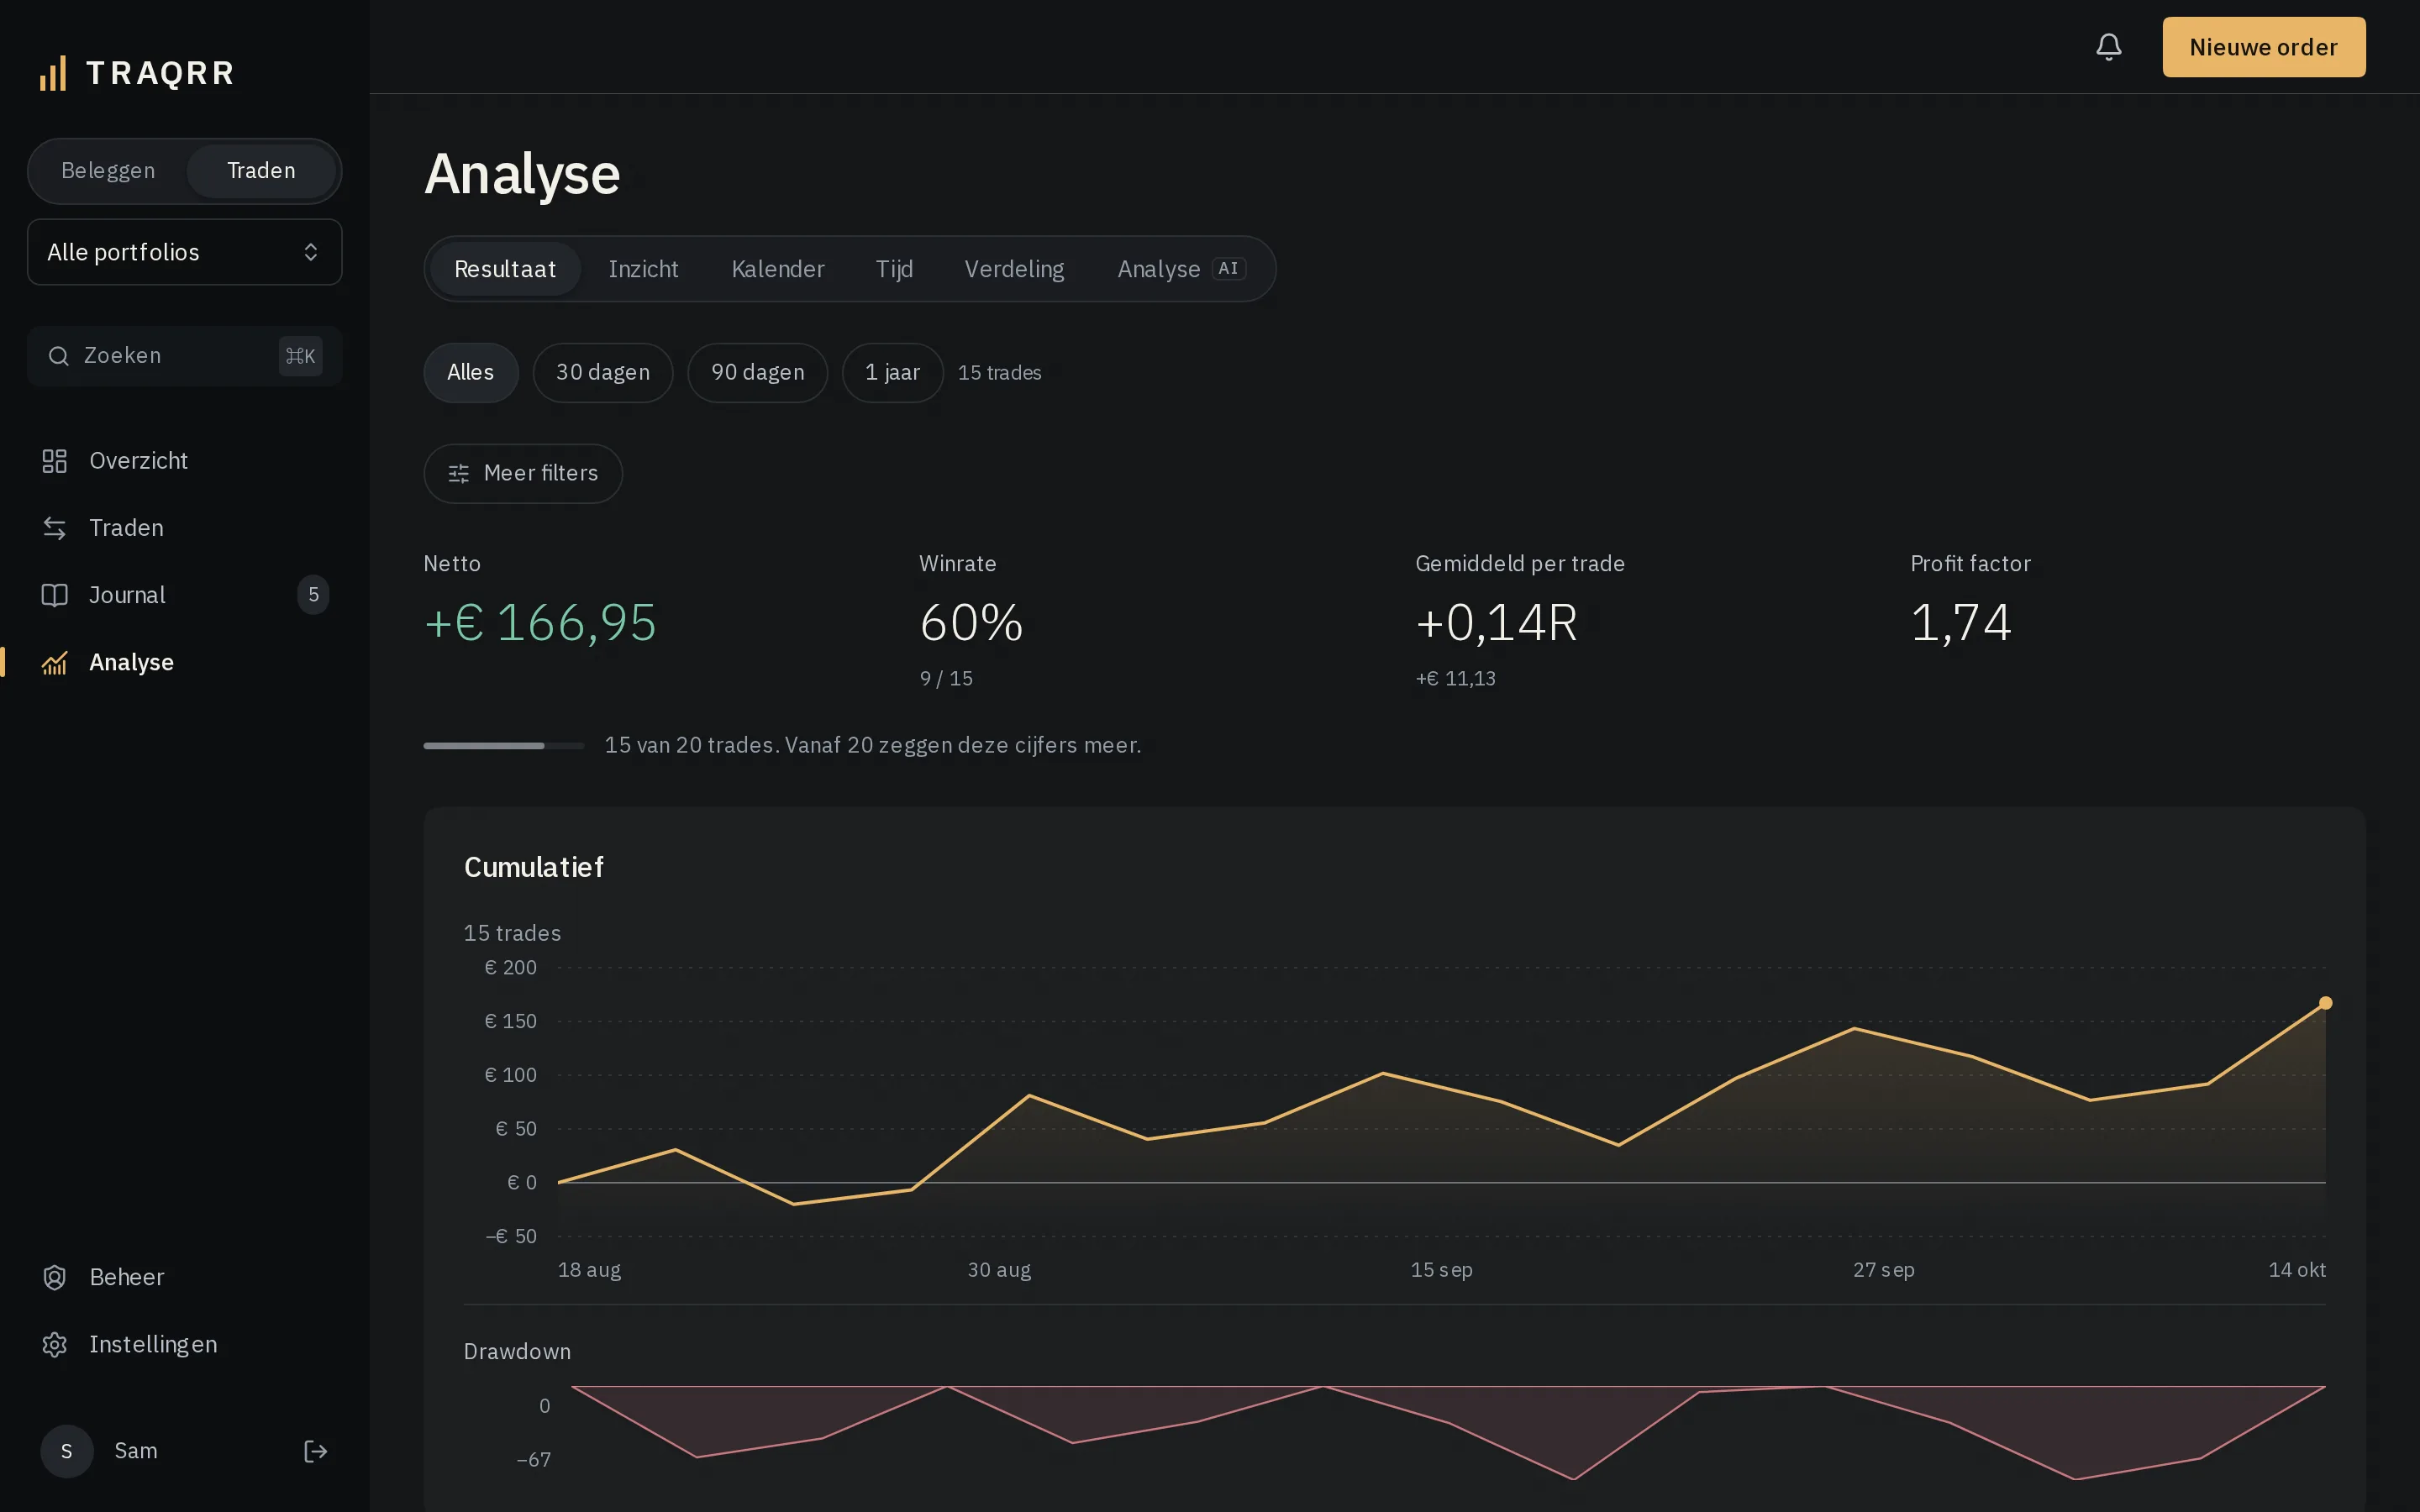This screenshot has width=2420, height=1512.
Task: Select the 30 dagen period filter
Action: pyautogui.click(x=603, y=373)
